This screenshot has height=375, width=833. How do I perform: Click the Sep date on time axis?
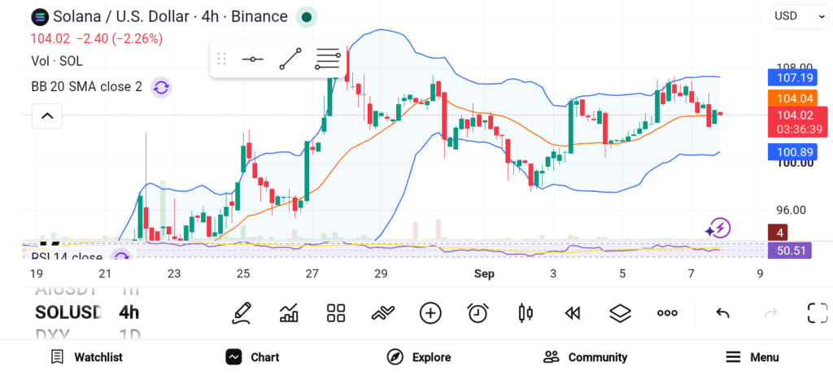(x=484, y=274)
